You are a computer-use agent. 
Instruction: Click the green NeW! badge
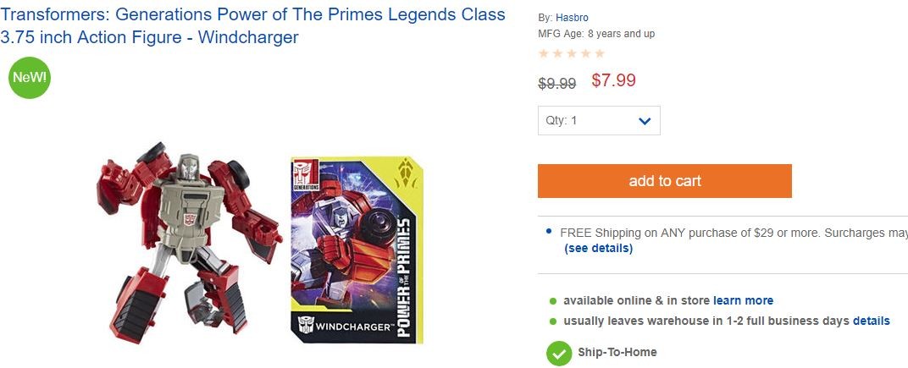point(30,79)
